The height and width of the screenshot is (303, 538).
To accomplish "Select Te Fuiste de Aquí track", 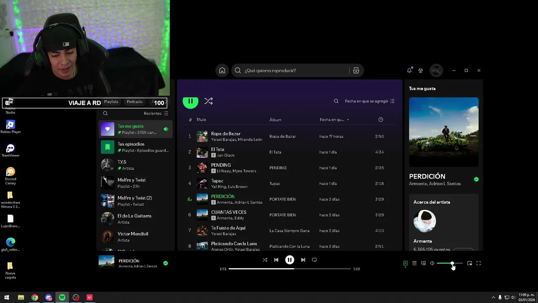I will 290,231.
